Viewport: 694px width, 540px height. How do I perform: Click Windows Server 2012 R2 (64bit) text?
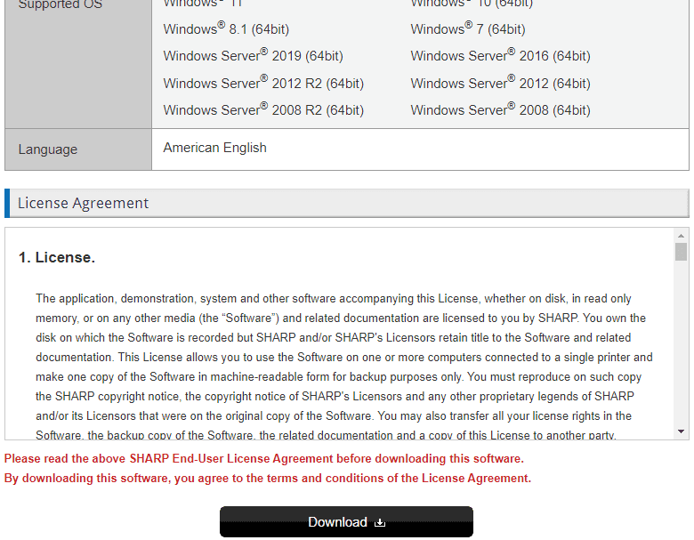pos(263,84)
